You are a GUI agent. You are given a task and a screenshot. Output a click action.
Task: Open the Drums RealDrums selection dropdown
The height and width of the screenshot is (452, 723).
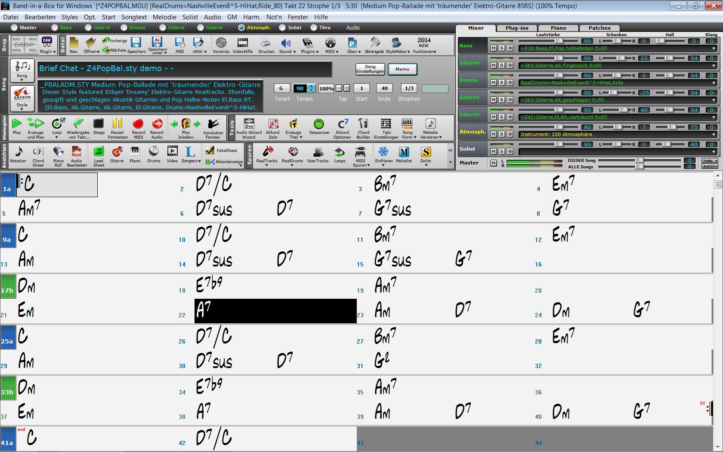[714, 83]
